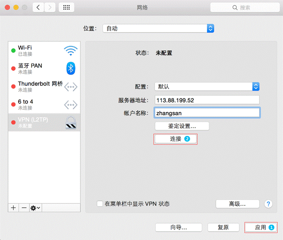Click the Thunderbolt 网桥 bridge icon

point(70,87)
